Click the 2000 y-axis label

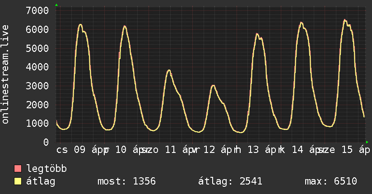click(37, 105)
